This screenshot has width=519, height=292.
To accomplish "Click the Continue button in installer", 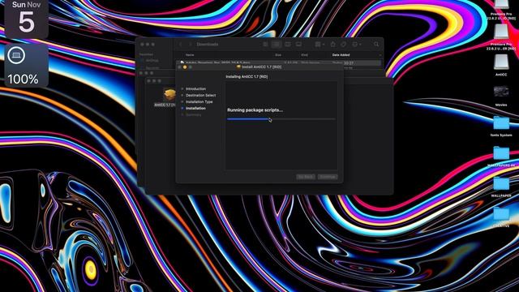I will [x=328, y=177].
